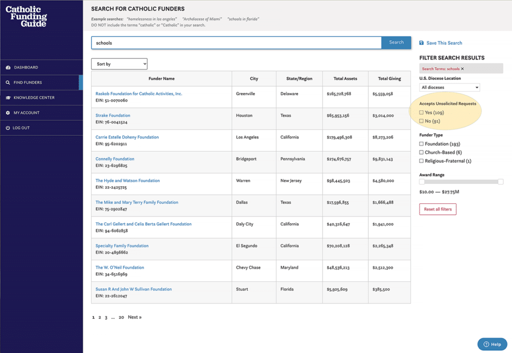Screen dimensions: 512x353
Task: Click the State/Region column header
Action: coord(299,78)
